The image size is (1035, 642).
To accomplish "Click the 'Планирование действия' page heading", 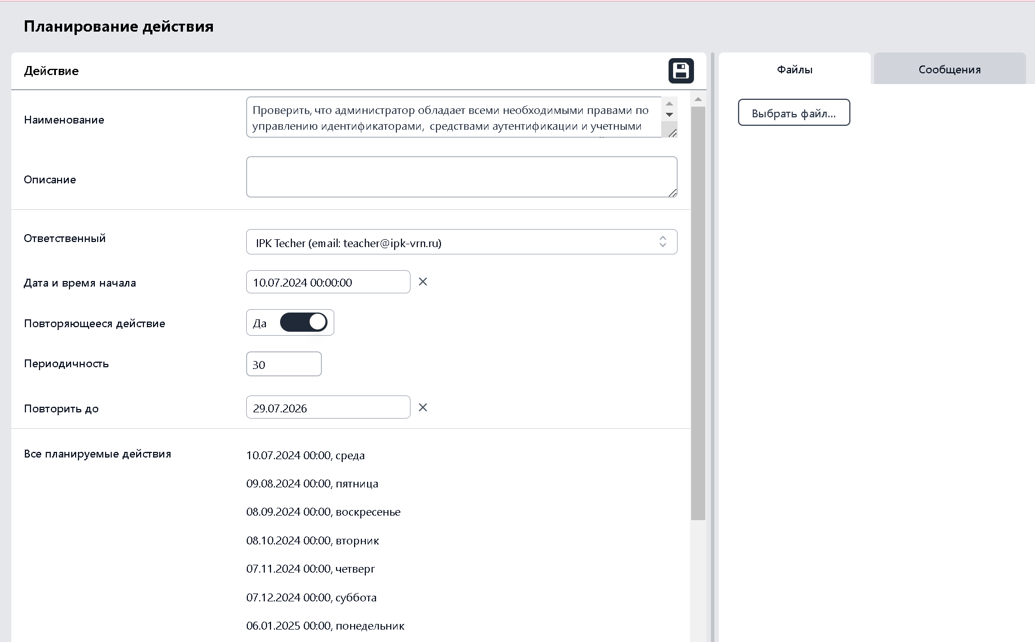I will coord(119,27).
